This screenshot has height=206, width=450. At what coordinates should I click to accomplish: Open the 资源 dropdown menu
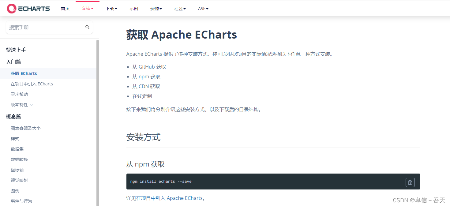click(156, 9)
